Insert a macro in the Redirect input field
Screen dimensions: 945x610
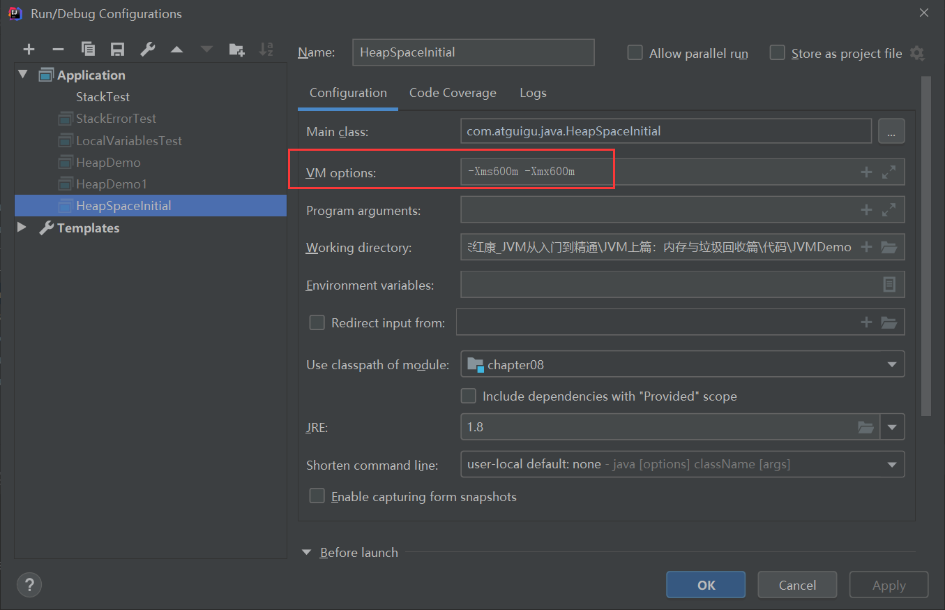coord(866,322)
